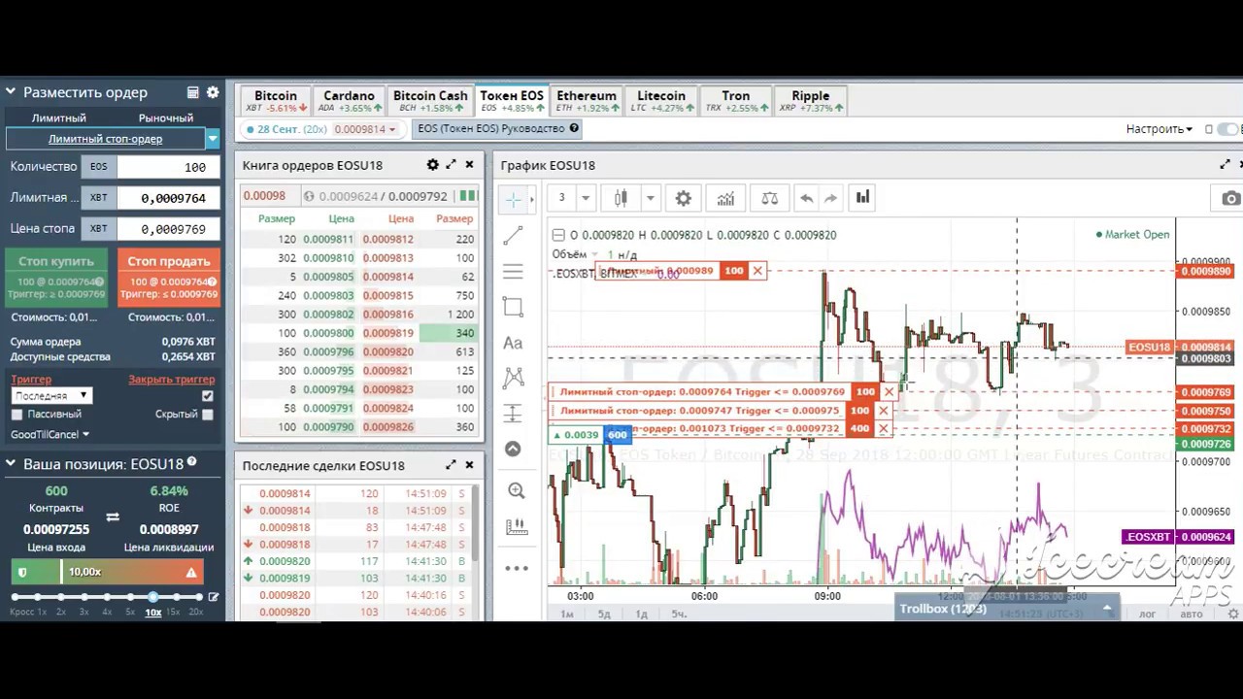Select the Рыночный order tab
Viewport: 1243px width, 699px height.
click(x=166, y=117)
